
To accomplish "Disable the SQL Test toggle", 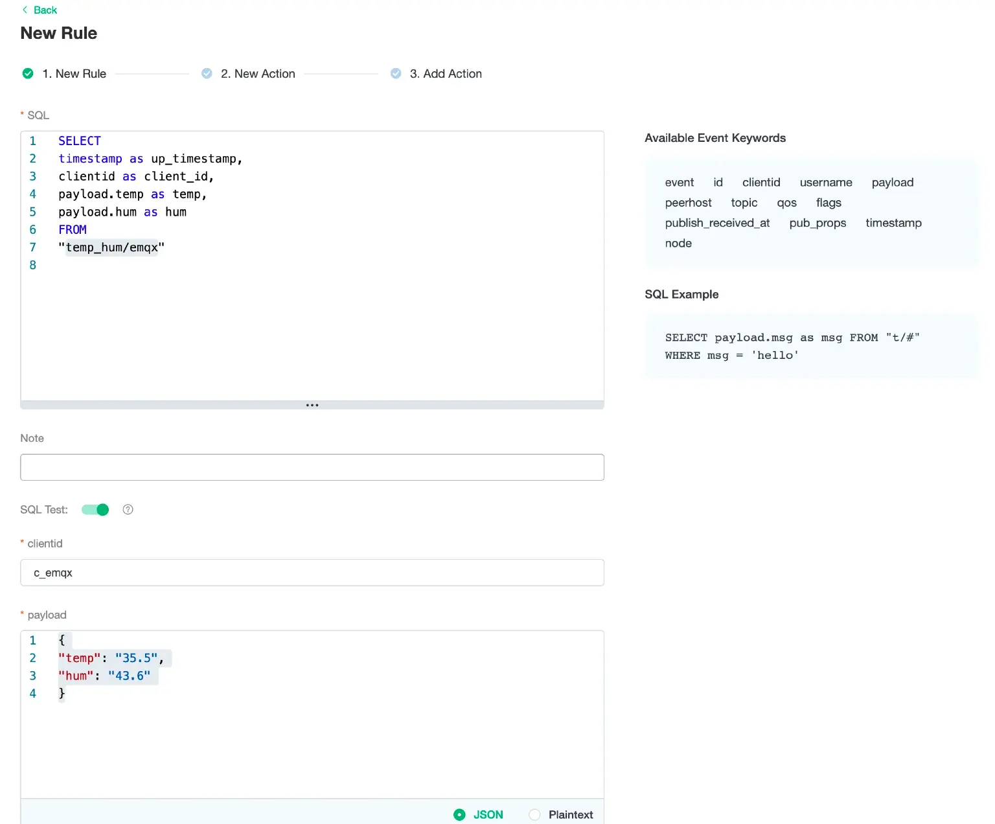I will [x=95, y=510].
